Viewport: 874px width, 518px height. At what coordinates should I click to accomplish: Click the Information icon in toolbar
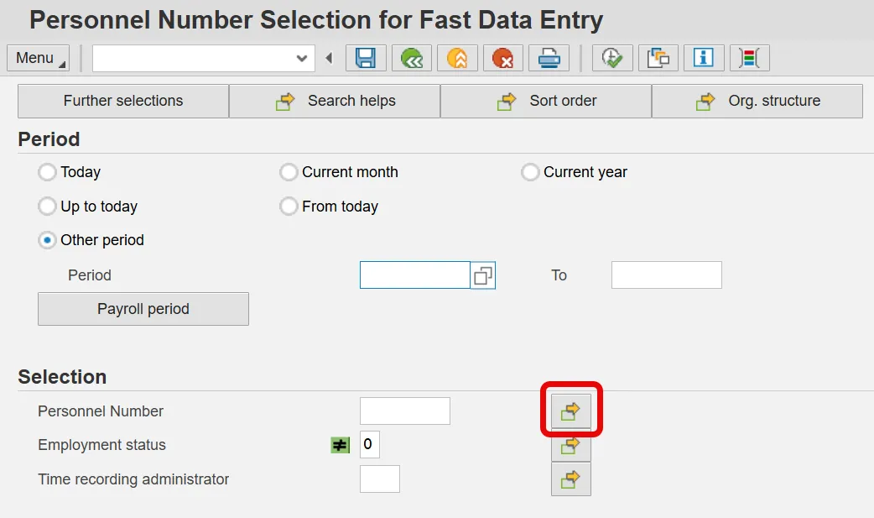(704, 58)
